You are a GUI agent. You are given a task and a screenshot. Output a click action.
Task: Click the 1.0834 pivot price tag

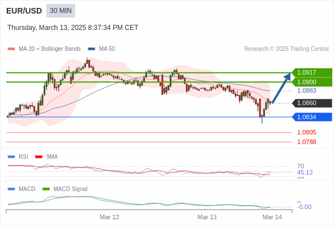(312, 117)
